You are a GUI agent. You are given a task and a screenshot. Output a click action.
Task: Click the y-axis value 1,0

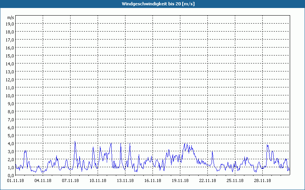(11, 168)
